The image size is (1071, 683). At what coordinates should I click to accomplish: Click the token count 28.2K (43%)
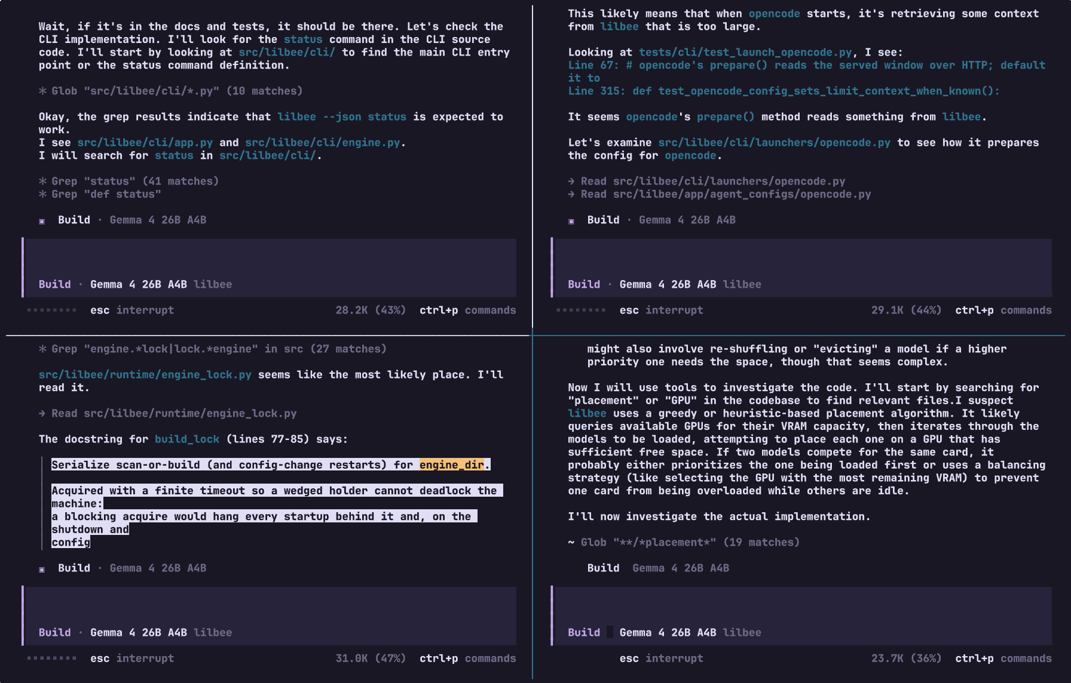(x=371, y=310)
